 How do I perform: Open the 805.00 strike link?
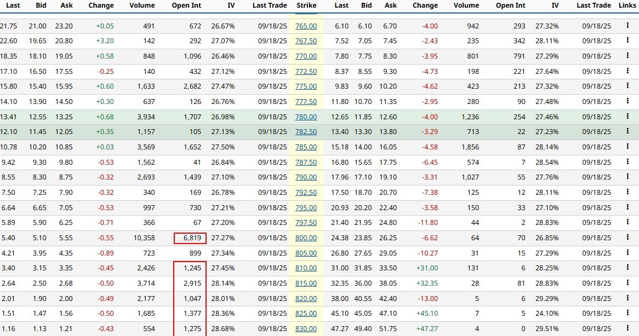pyautogui.click(x=306, y=253)
